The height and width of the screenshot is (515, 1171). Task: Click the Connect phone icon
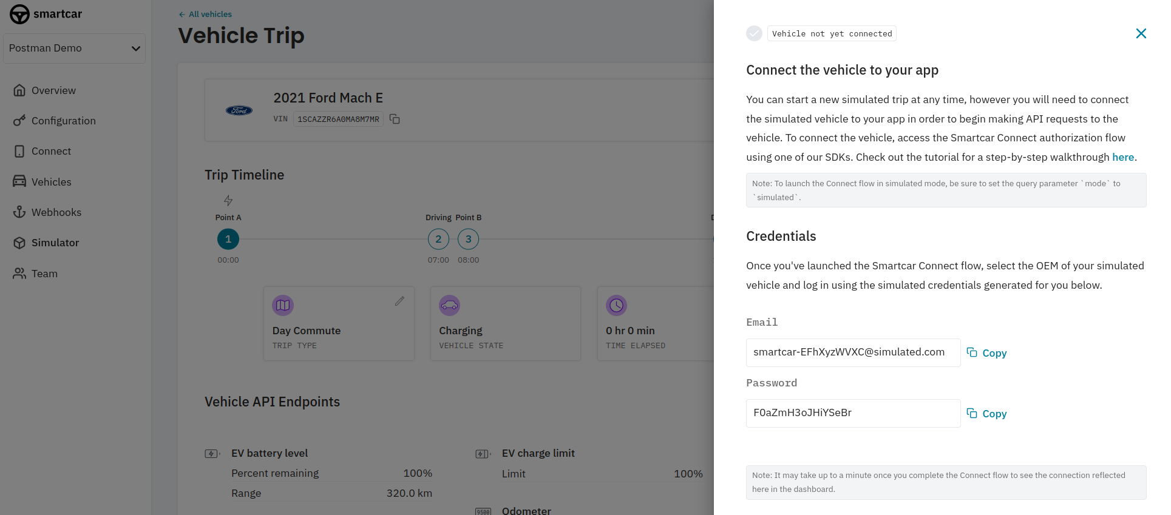point(19,151)
